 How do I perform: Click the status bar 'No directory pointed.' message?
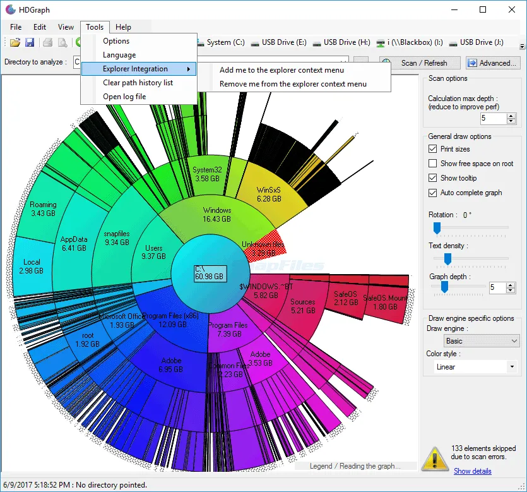coord(111,485)
